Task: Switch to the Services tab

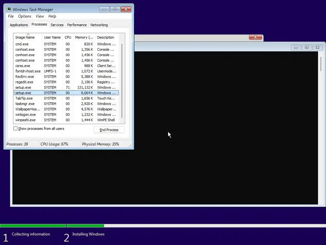Action: click(x=57, y=25)
